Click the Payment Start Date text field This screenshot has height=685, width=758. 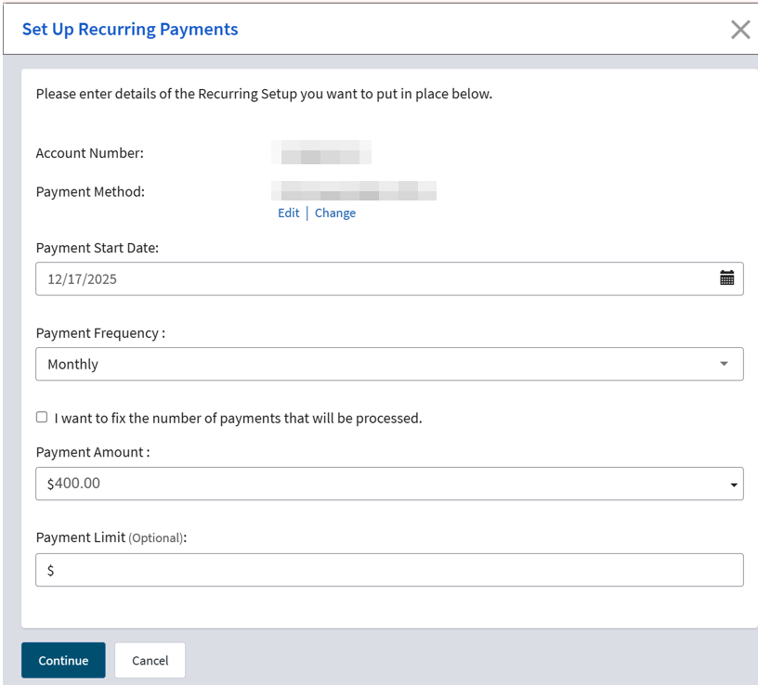pos(372,278)
